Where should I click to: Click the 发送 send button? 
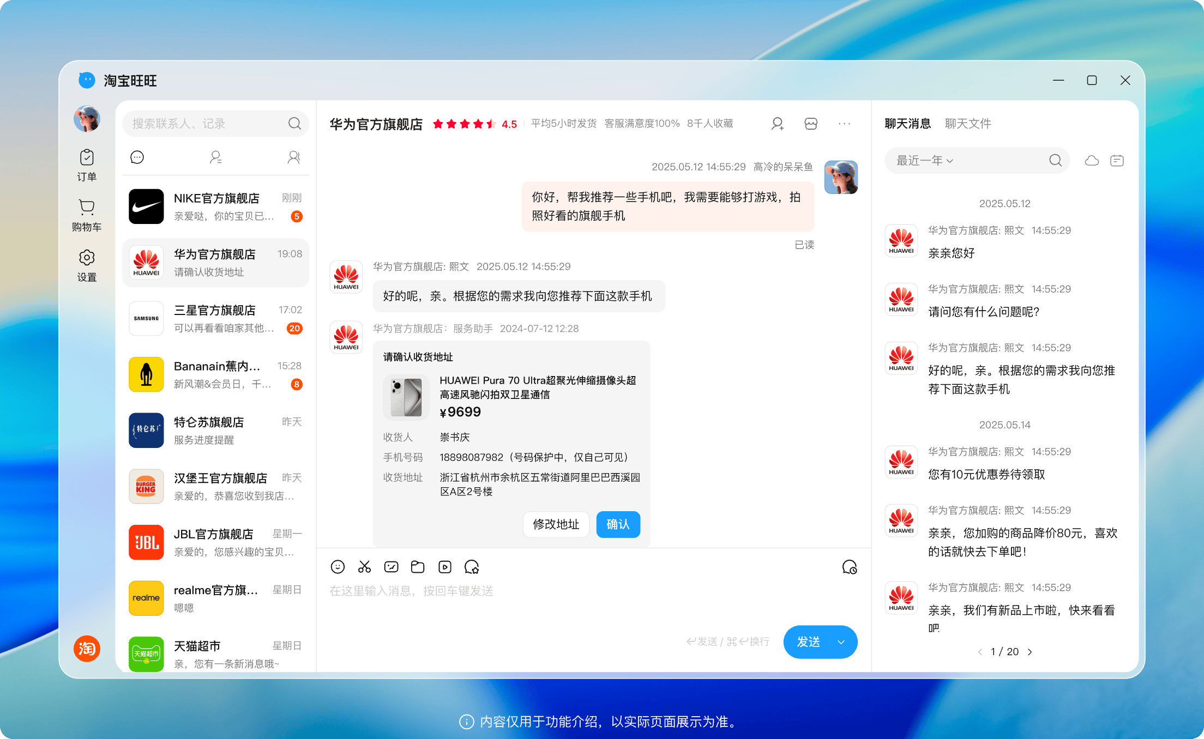tap(808, 642)
